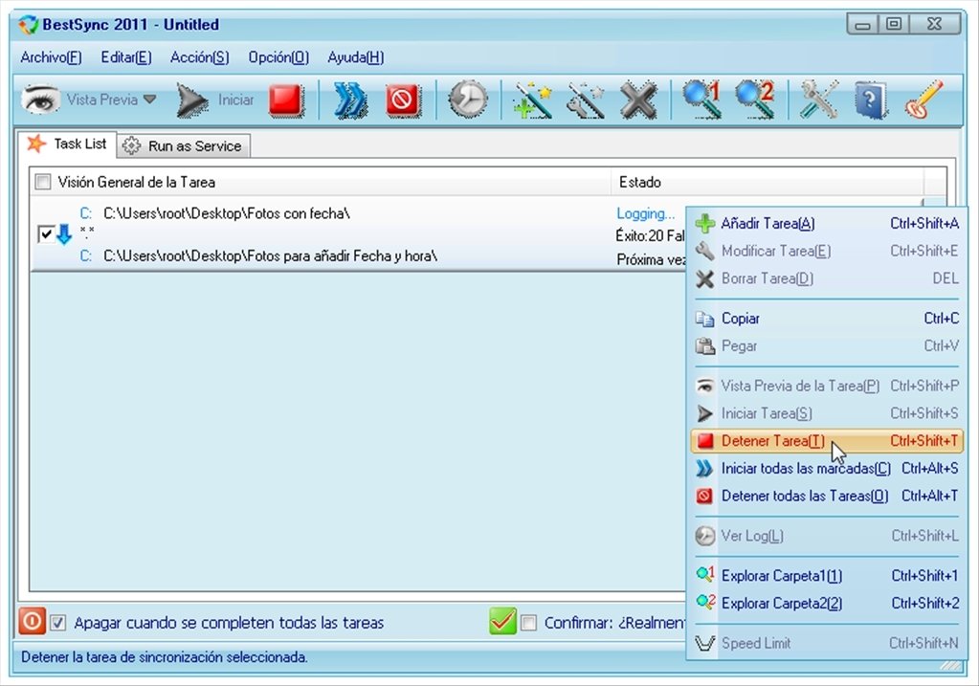This screenshot has height=686, width=979.
Task: Open the Acción menu
Action: pos(200,57)
